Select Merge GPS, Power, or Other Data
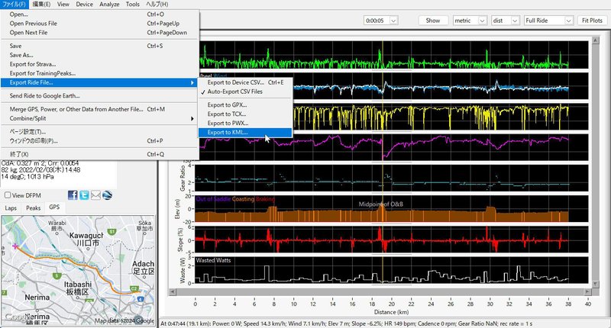Screen dimensions: 611x328 [100, 109]
